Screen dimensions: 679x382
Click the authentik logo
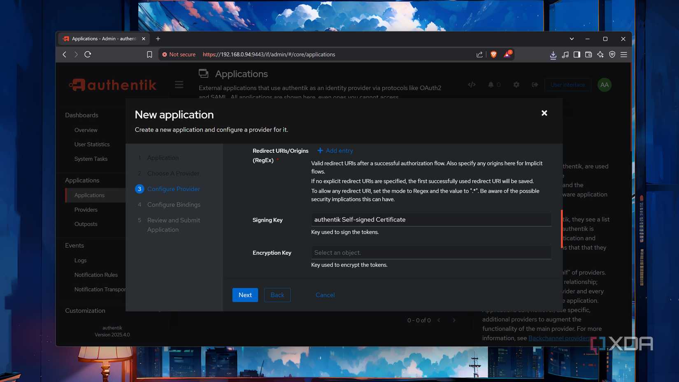(x=112, y=84)
